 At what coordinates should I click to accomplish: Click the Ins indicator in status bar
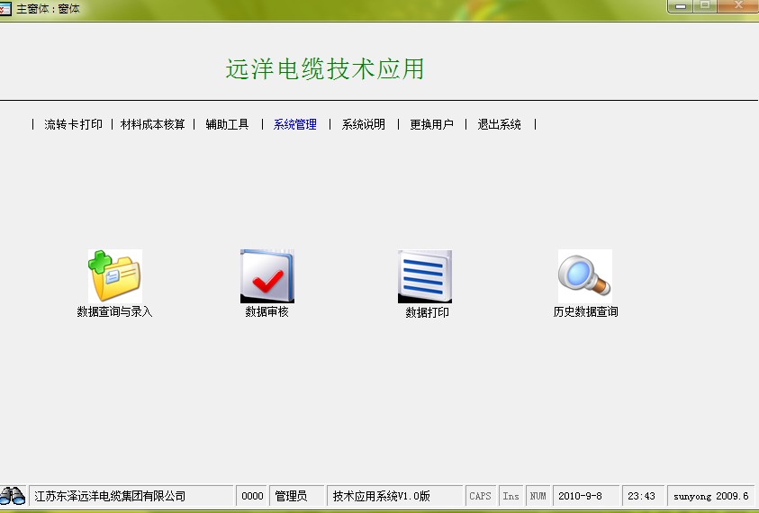[511, 496]
